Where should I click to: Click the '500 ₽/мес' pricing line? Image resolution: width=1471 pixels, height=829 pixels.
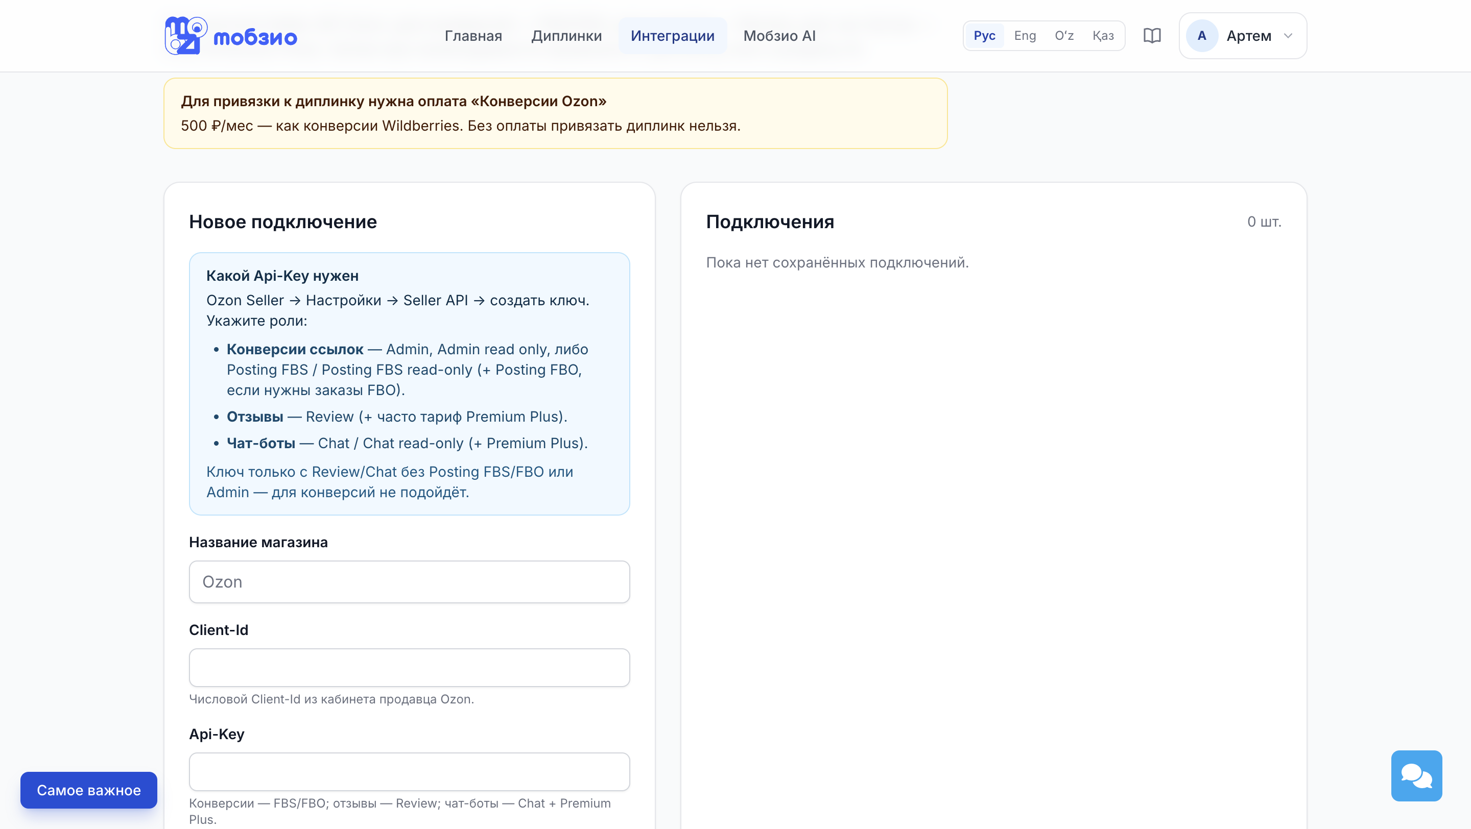pyautogui.click(x=460, y=126)
